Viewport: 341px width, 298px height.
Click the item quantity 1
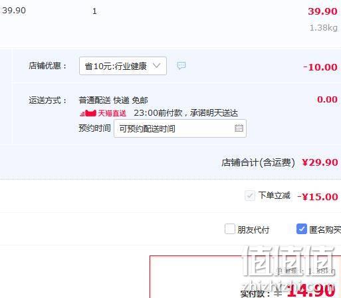(x=94, y=11)
